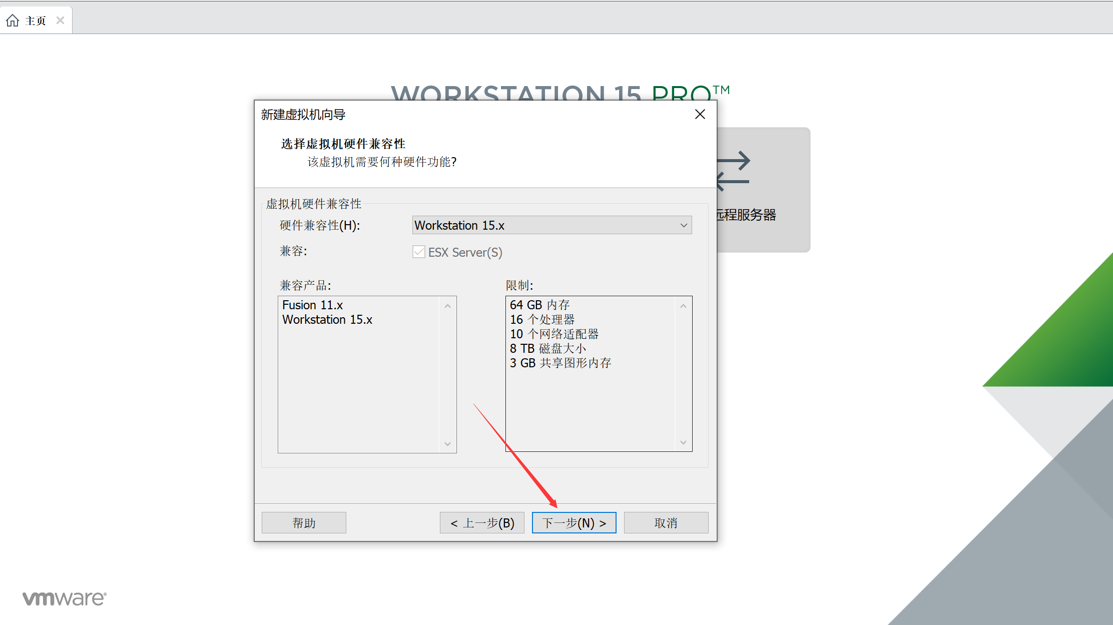Click up arrow of 限制 list scrollbar
The height and width of the screenshot is (625, 1113).
coord(683,306)
